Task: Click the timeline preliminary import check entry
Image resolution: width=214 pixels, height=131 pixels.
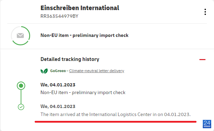Action: [83, 92]
